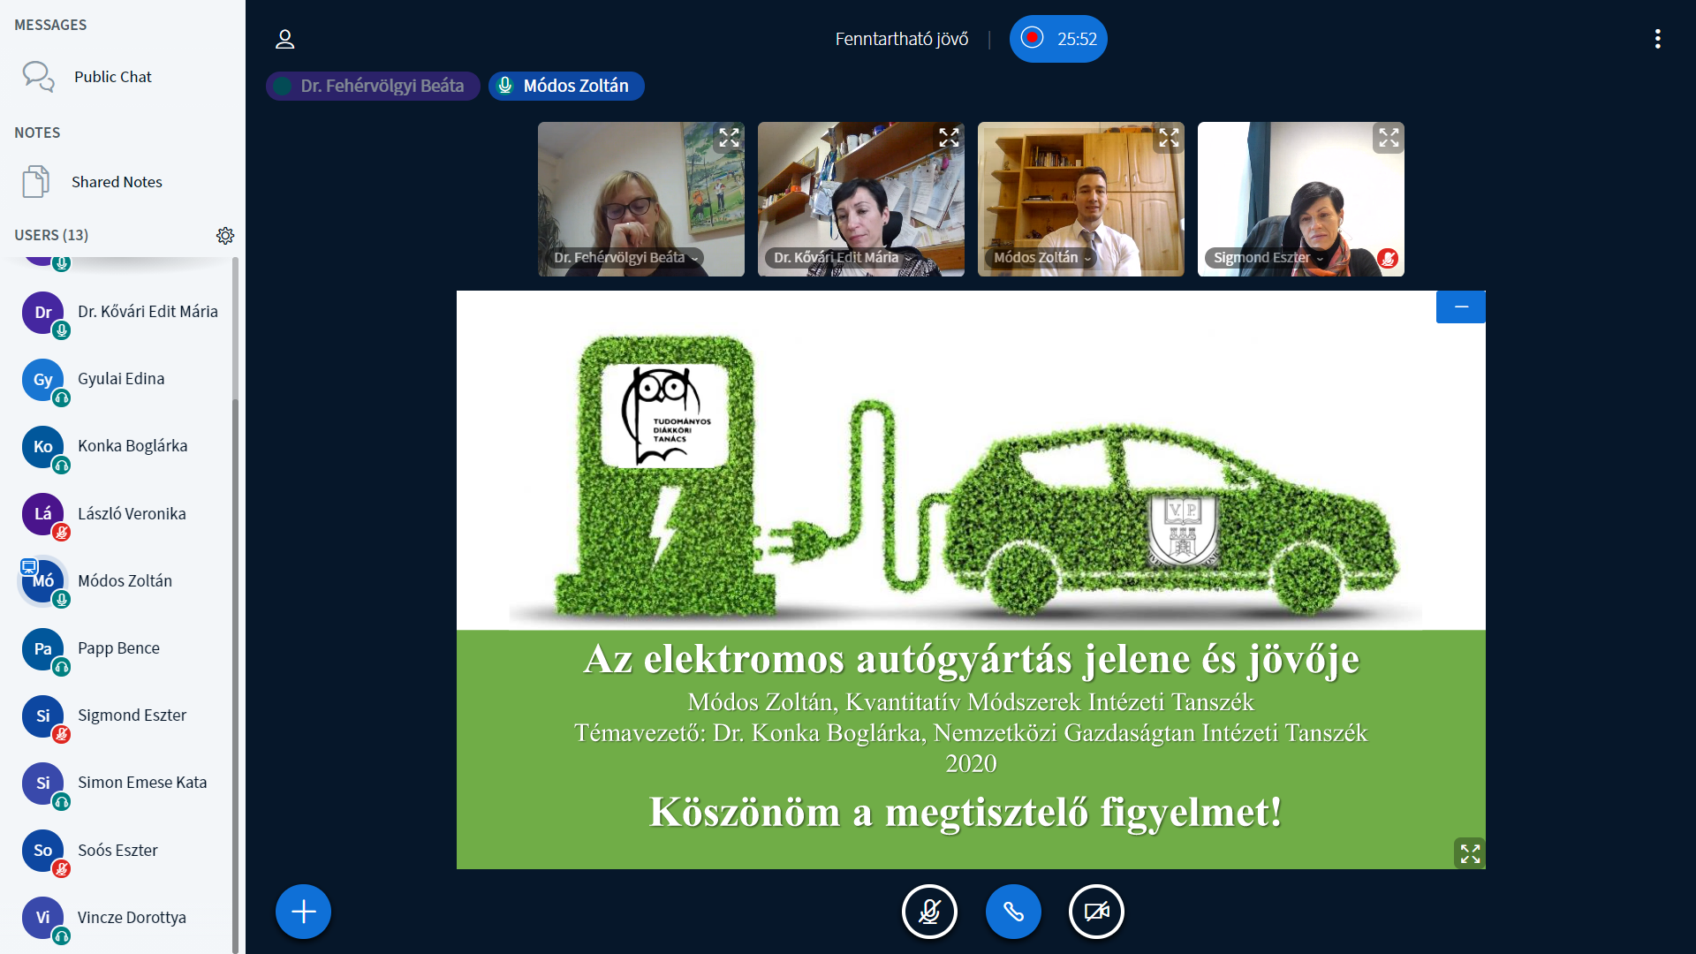
Task: Open the users settings gear
Action: coord(225,235)
